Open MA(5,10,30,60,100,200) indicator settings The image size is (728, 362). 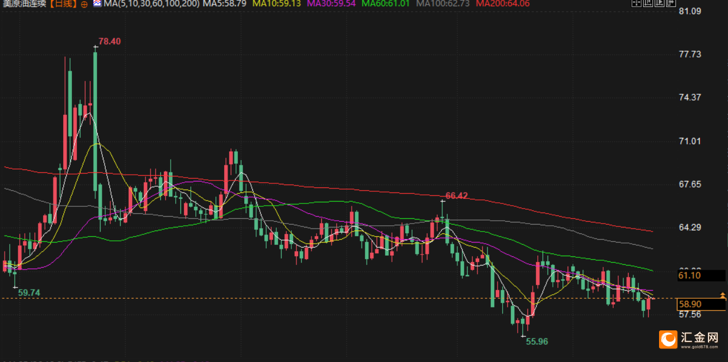[x=152, y=3]
